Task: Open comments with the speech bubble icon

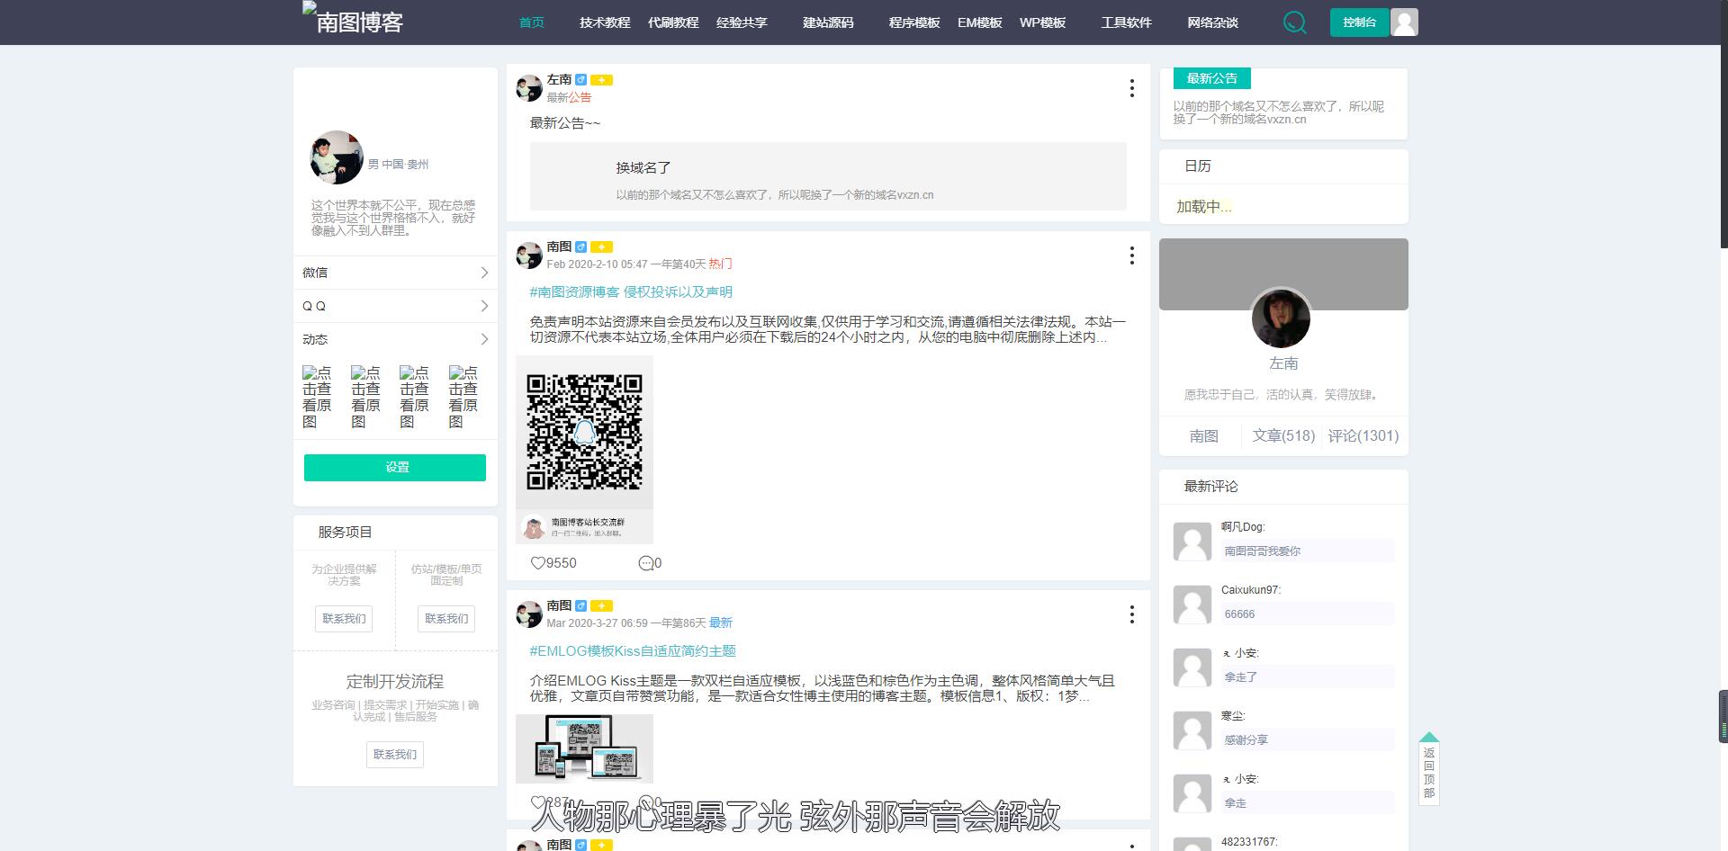Action: 645,562
